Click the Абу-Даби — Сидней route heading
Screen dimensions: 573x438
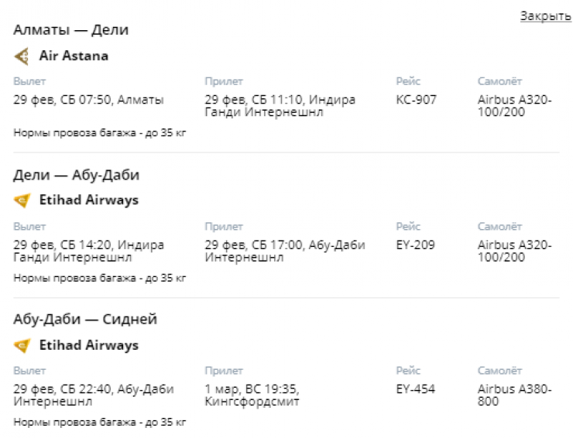point(85,320)
